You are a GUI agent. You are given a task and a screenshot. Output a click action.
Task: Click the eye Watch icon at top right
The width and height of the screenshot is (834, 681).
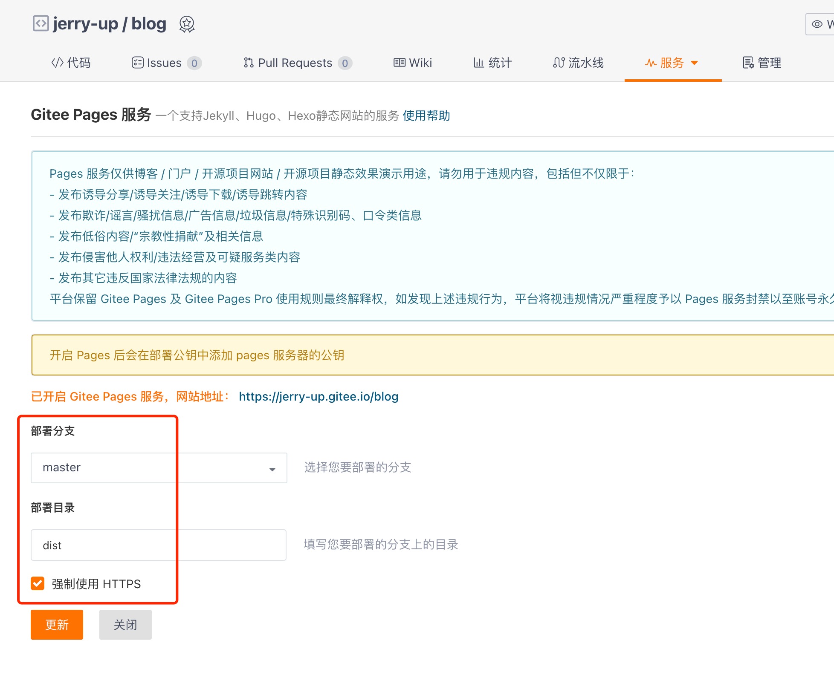click(x=817, y=24)
